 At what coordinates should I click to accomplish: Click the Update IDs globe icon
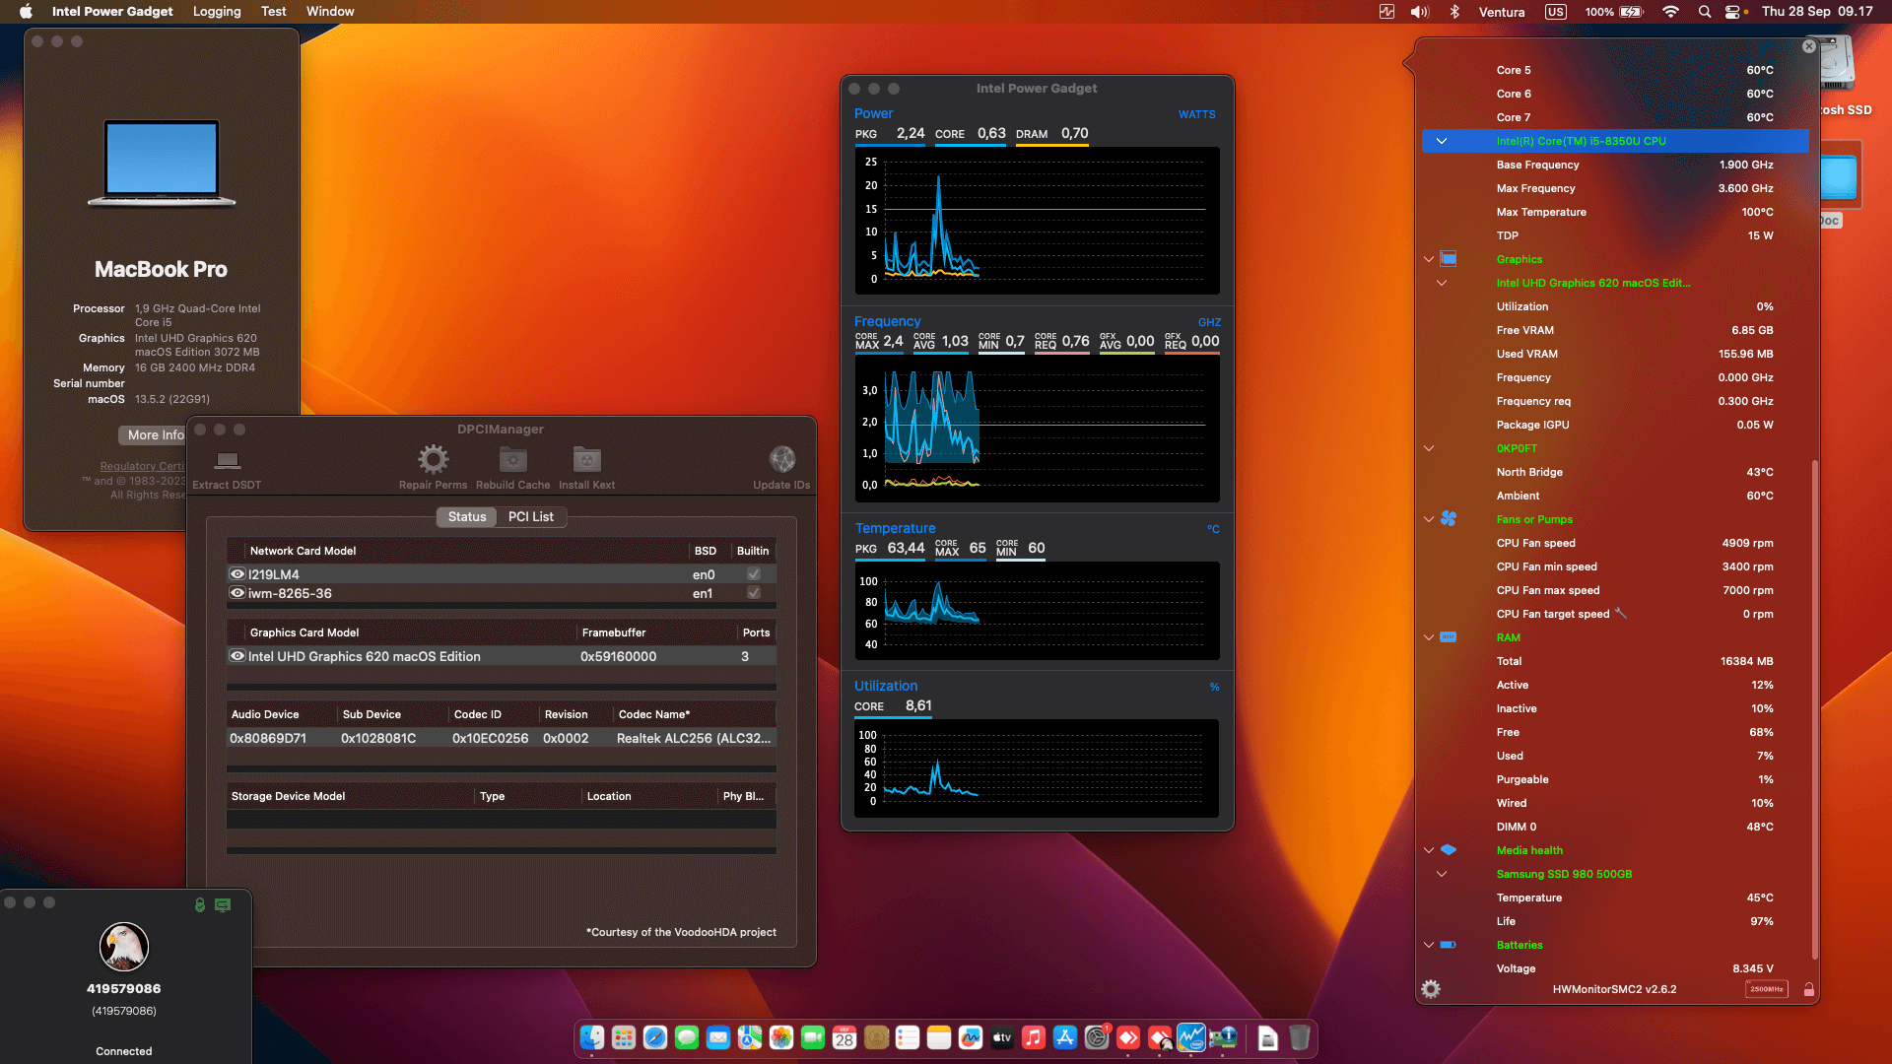pyautogui.click(x=781, y=458)
